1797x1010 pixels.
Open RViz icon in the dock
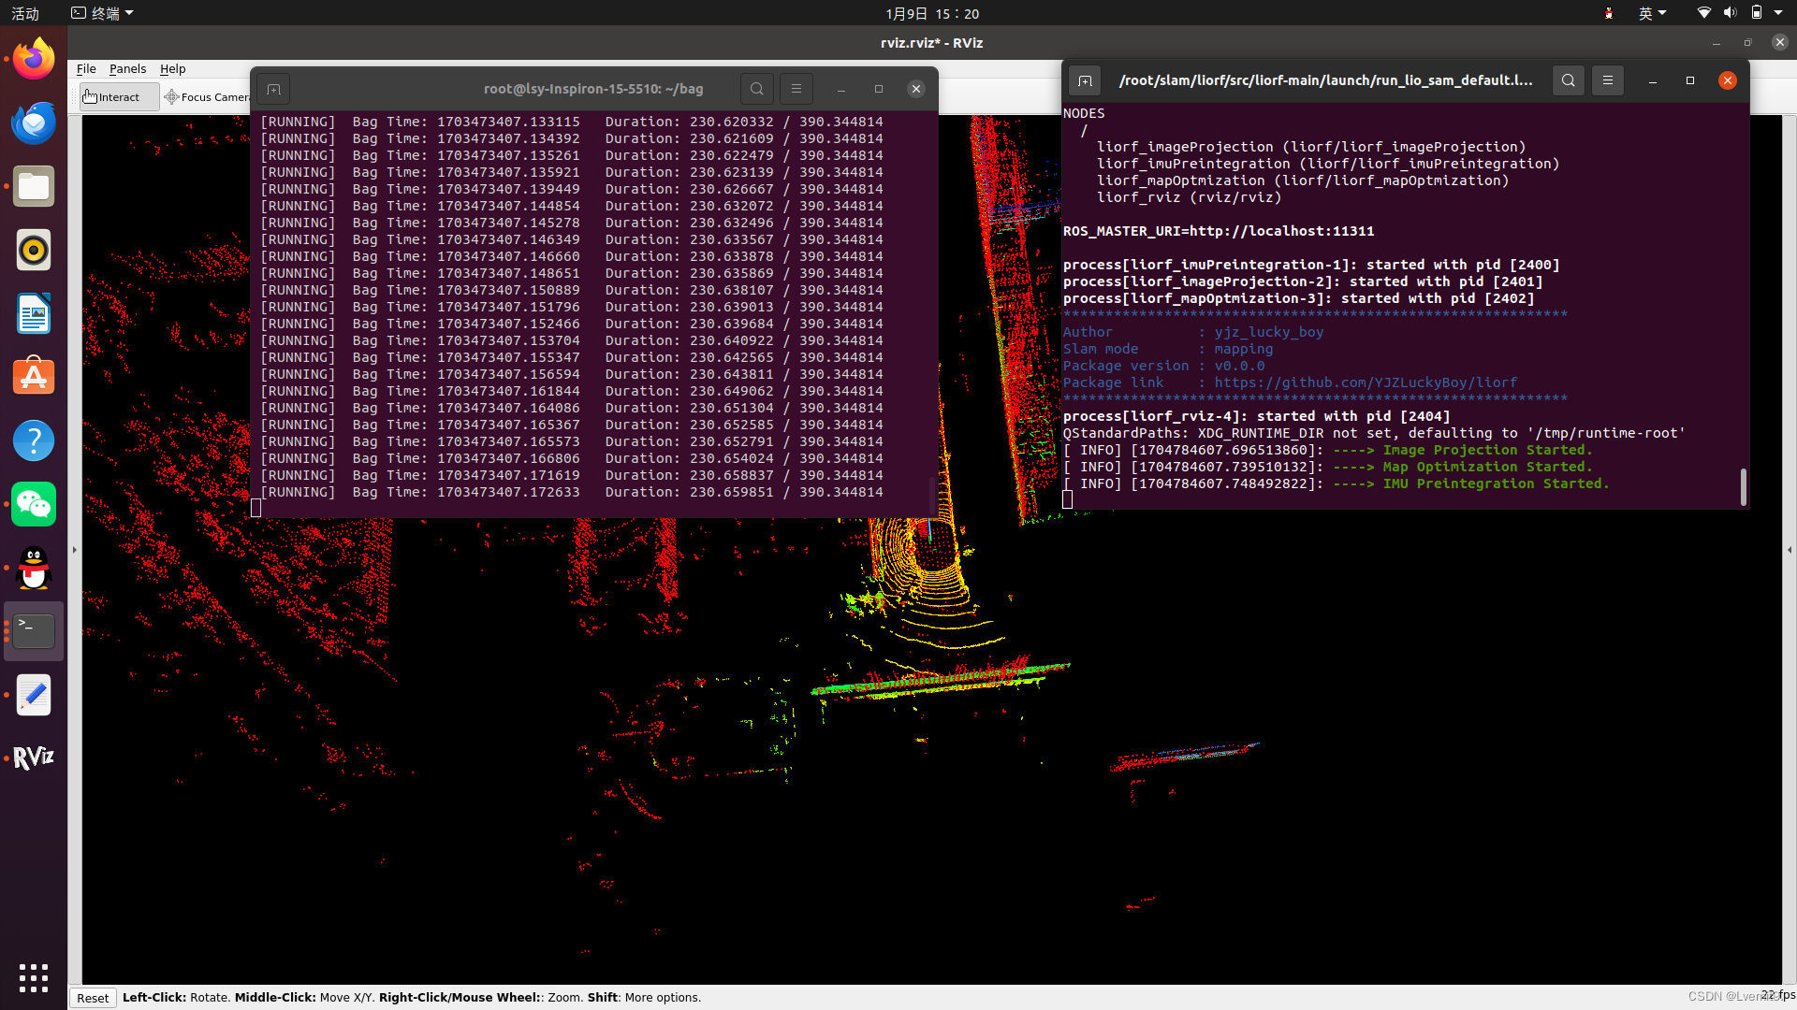[x=34, y=757]
